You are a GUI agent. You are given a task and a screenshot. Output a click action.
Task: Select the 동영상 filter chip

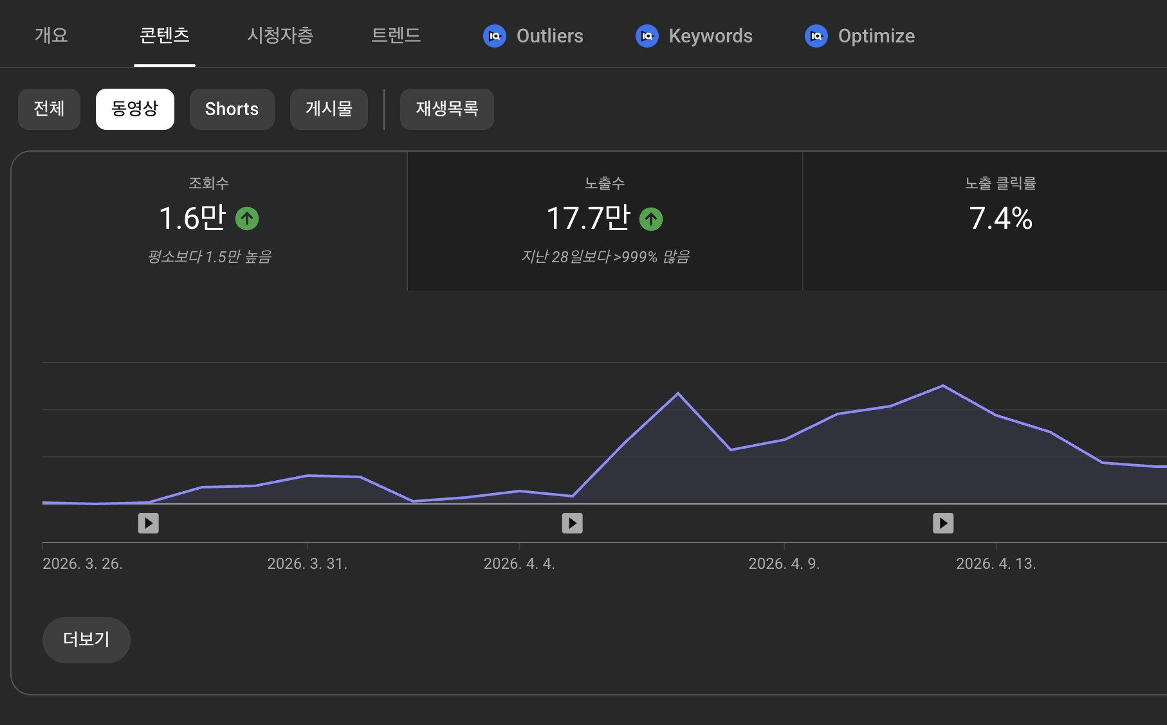pos(135,109)
